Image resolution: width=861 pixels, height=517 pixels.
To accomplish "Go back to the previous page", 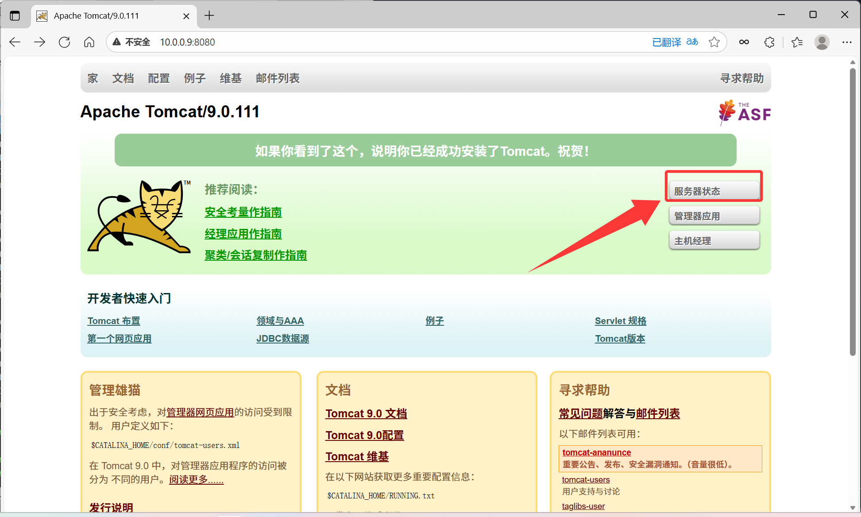I will 15,42.
